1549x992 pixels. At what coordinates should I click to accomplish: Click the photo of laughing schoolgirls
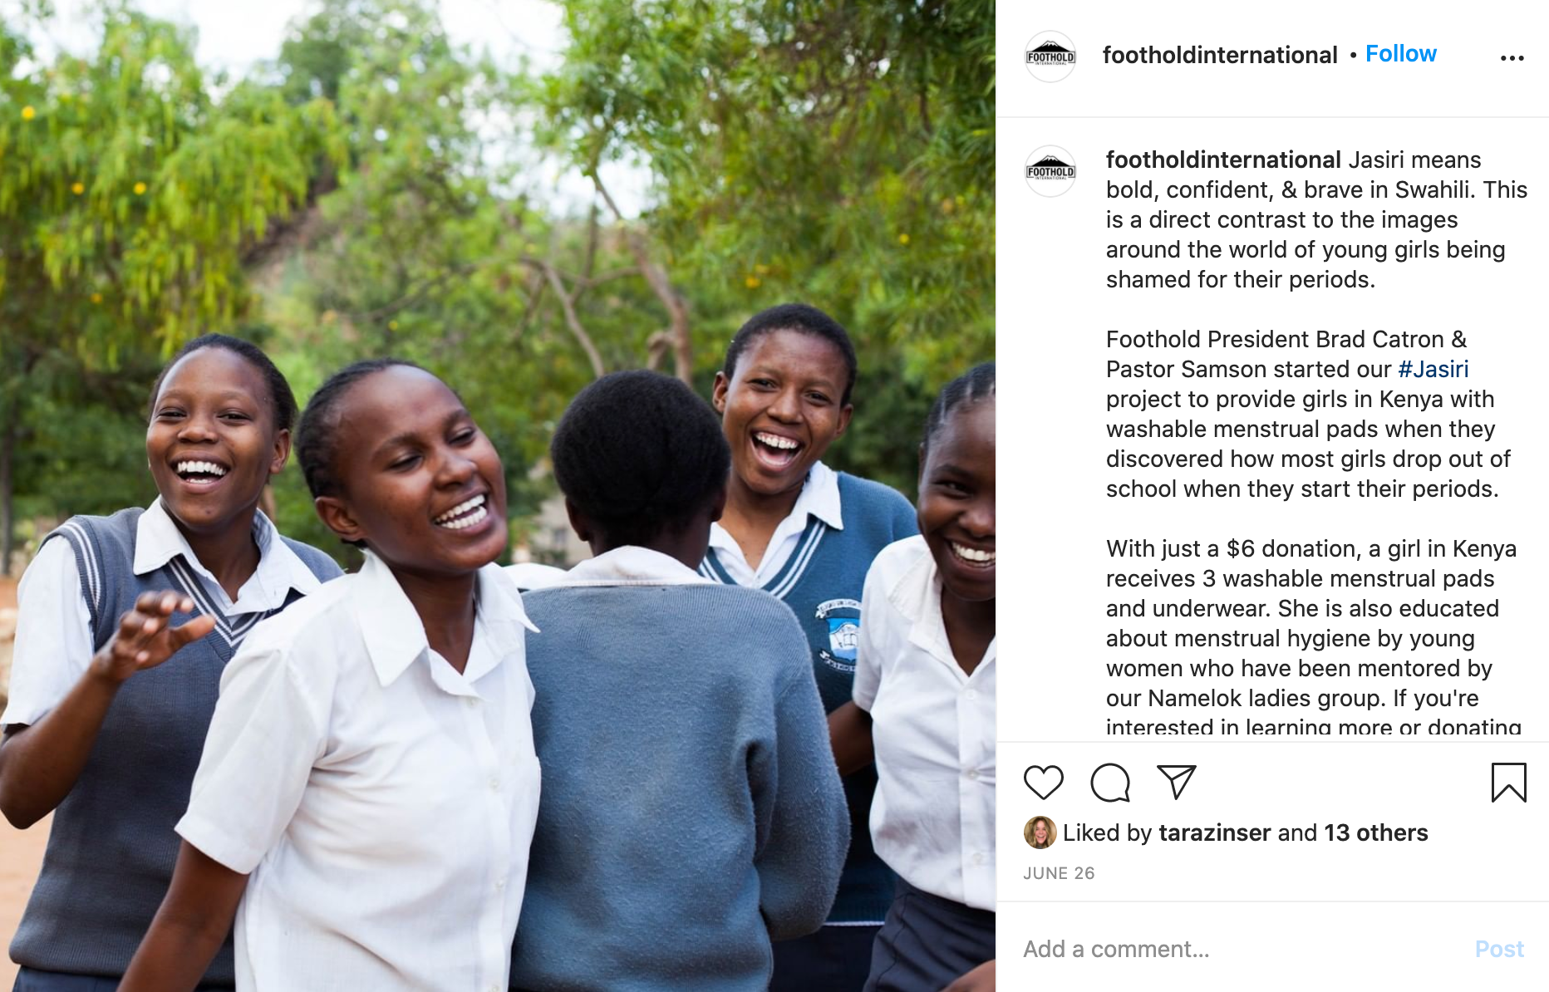498,496
